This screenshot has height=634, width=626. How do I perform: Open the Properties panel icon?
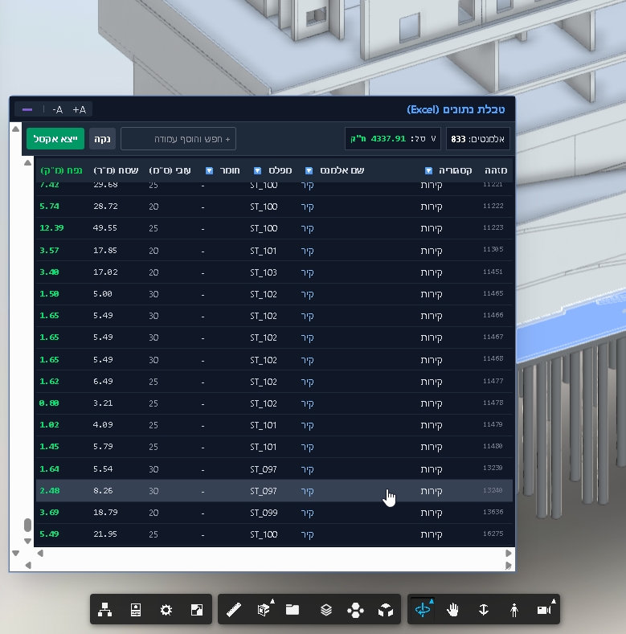[136, 609]
